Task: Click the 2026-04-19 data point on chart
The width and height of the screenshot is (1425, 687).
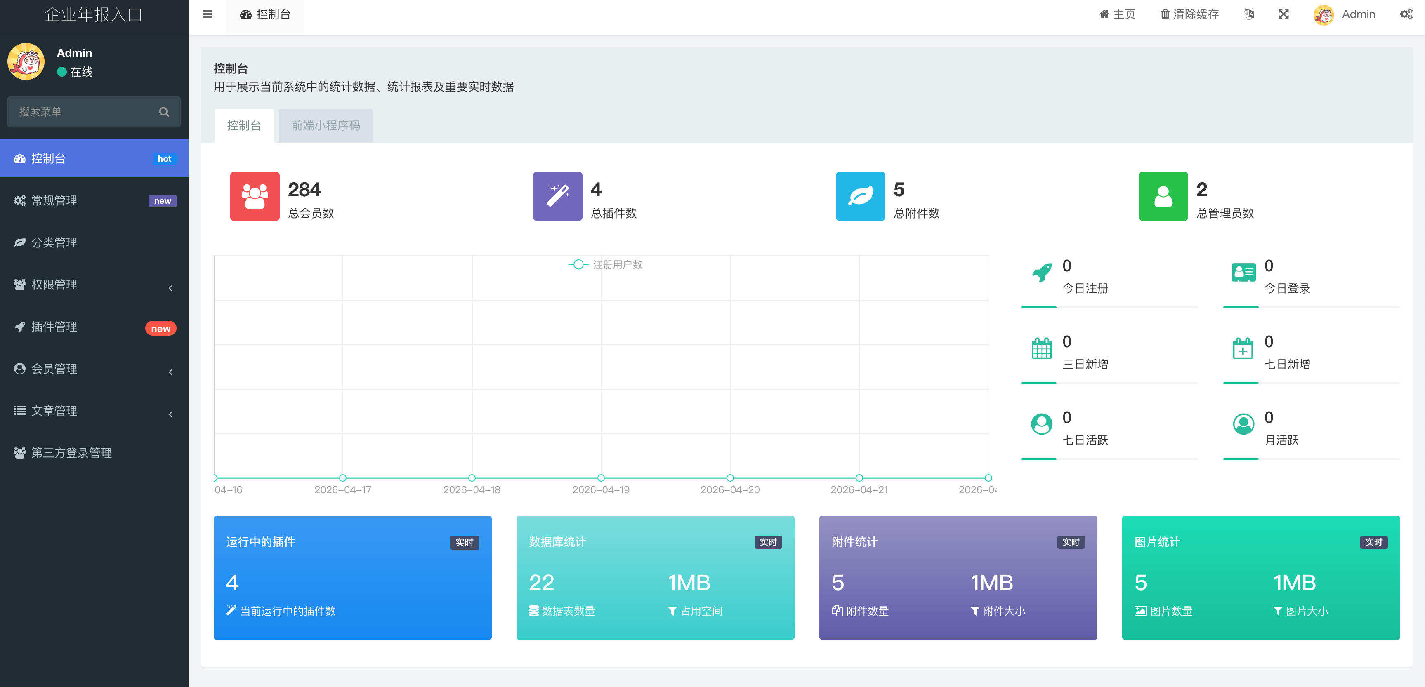Action: click(601, 478)
